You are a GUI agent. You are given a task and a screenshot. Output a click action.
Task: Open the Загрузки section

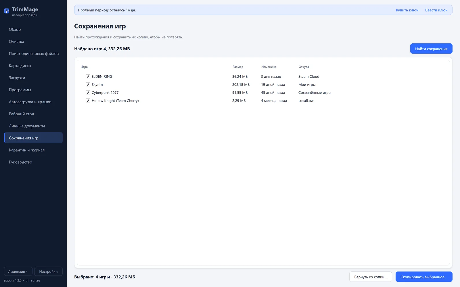pyautogui.click(x=33, y=78)
